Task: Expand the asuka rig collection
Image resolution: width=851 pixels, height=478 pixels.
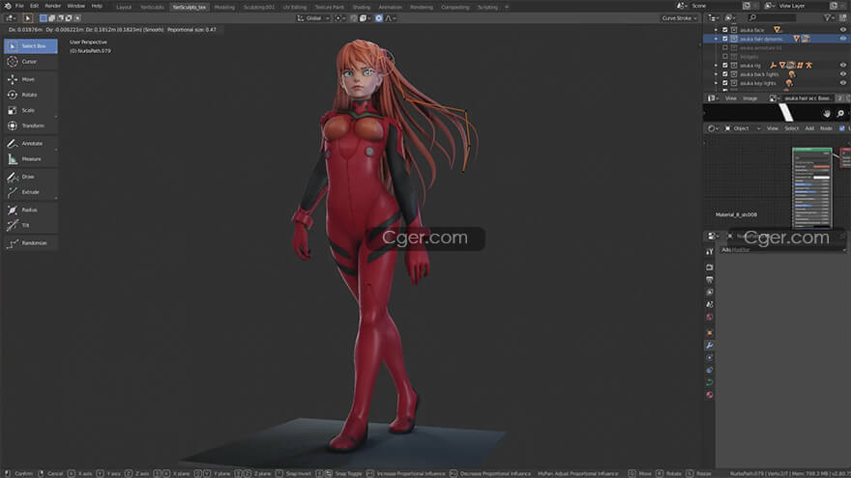Action: 716,66
